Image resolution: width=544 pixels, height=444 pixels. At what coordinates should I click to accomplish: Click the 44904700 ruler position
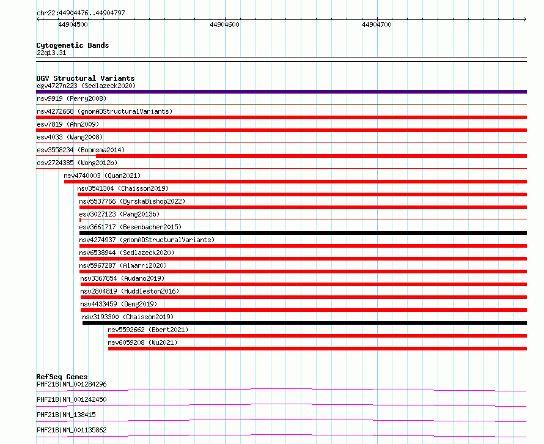(x=377, y=24)
